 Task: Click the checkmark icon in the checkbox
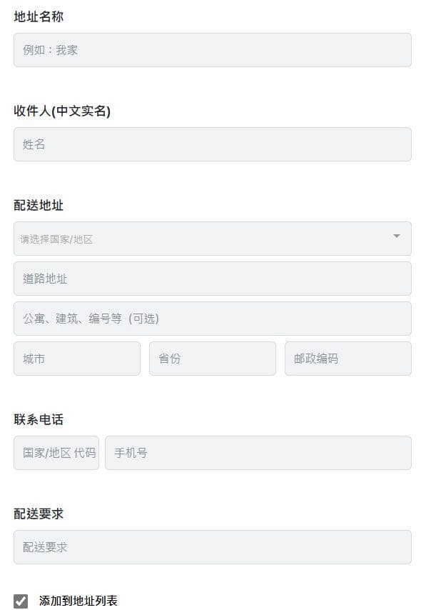click(20, 601)
